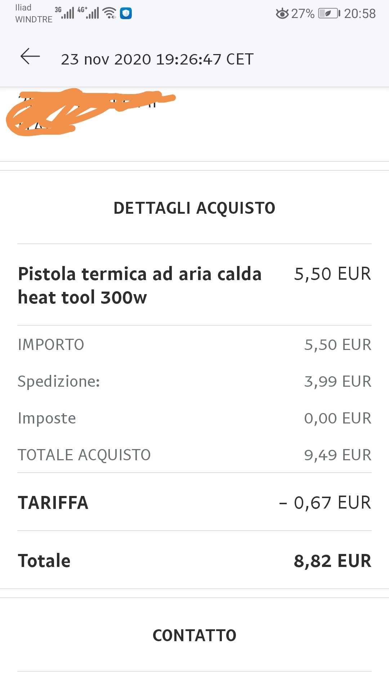The width and height of the screenshot is (389, 692).
Task: Tap the eye comfort icon
Action: click(x=282, y=14)
